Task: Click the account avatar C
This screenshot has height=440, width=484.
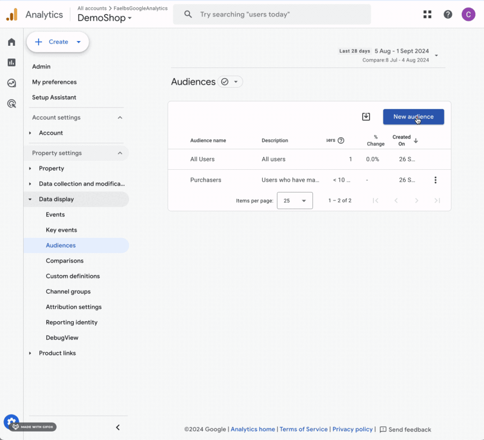Action: 468,14
